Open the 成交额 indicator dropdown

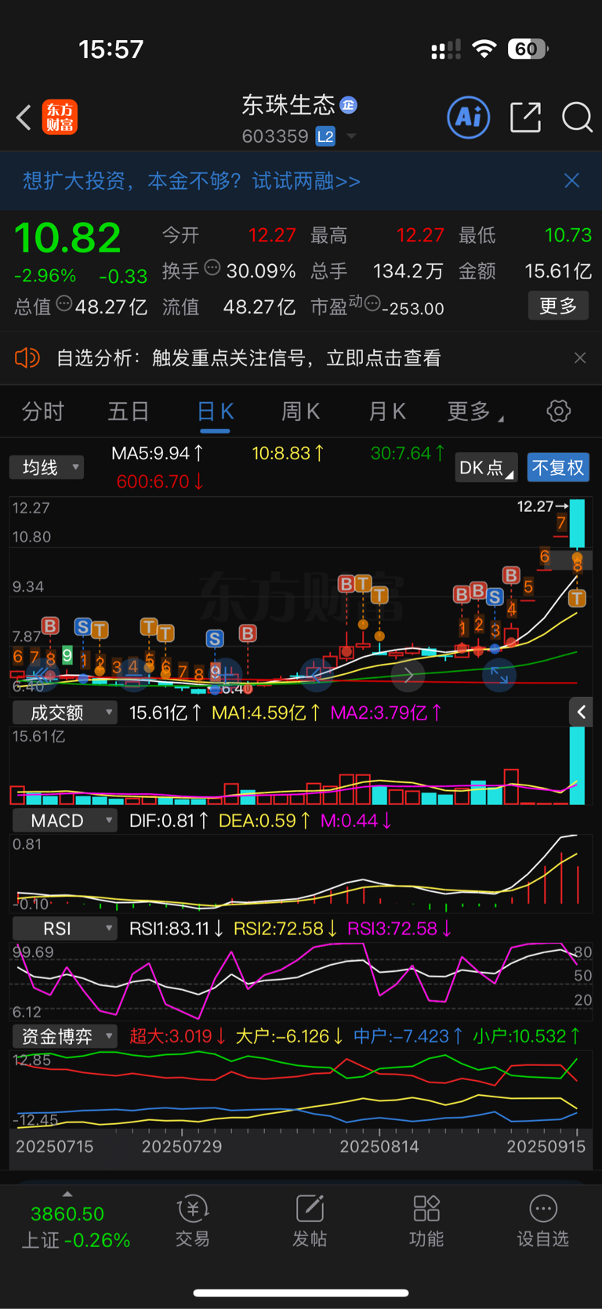64,712
